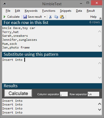The height and width of the screenshot is (118, 104).
Task: Click the pattern text area after 'Insert into'
Action: tap(25, 60)
